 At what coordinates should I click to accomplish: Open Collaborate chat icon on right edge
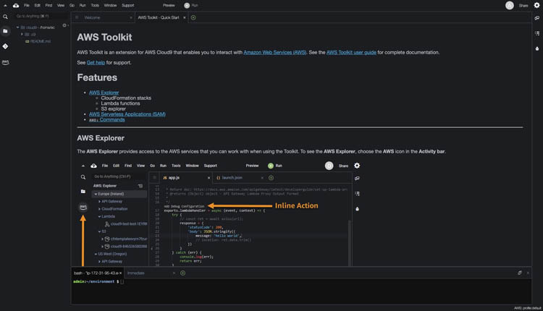[536, 17]
